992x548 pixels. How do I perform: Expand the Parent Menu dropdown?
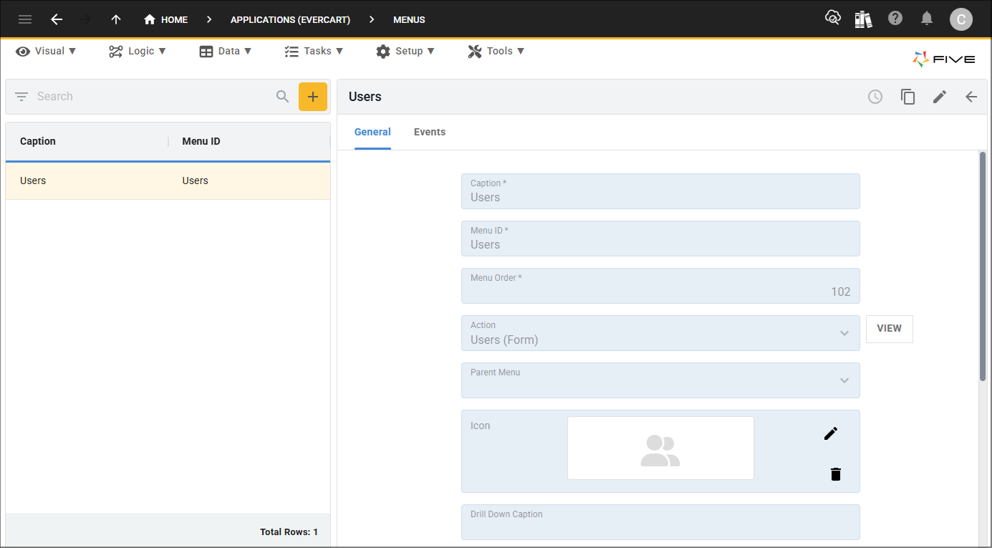tap(844, 380)
